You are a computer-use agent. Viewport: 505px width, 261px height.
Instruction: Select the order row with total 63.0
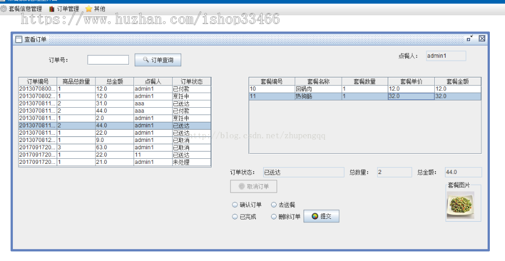pyautogui.click(x=114, y=148)
